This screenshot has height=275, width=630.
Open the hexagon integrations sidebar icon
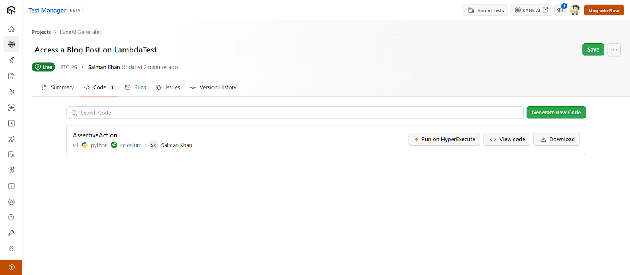[11, 249]
